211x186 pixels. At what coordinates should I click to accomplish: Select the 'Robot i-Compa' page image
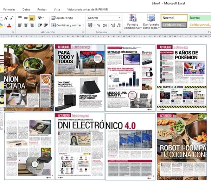click(x=182, y=146)
